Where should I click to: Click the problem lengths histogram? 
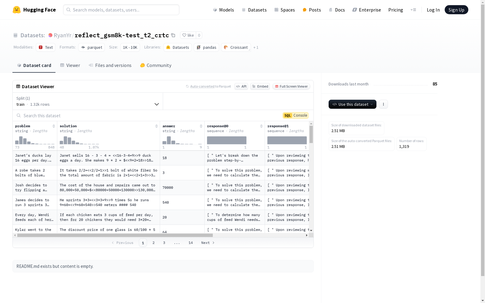tap(35, 140)
